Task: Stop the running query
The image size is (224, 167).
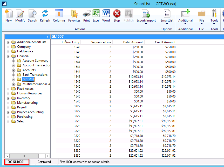Action: tap(117, 16)
